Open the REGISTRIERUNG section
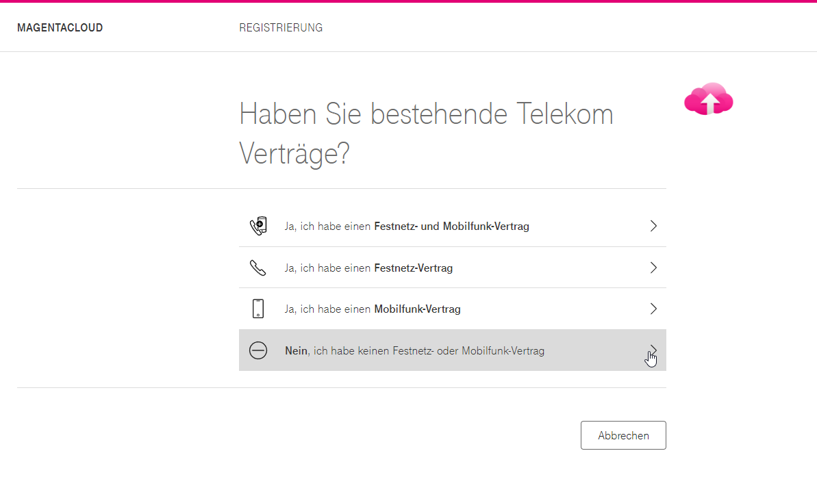817x503 pixels. (281, 27)
